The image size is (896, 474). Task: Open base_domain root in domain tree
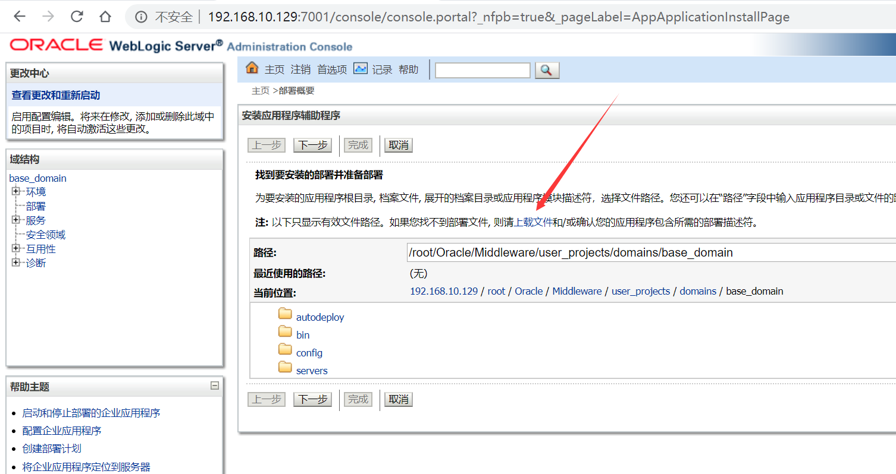tap(38, 178)
